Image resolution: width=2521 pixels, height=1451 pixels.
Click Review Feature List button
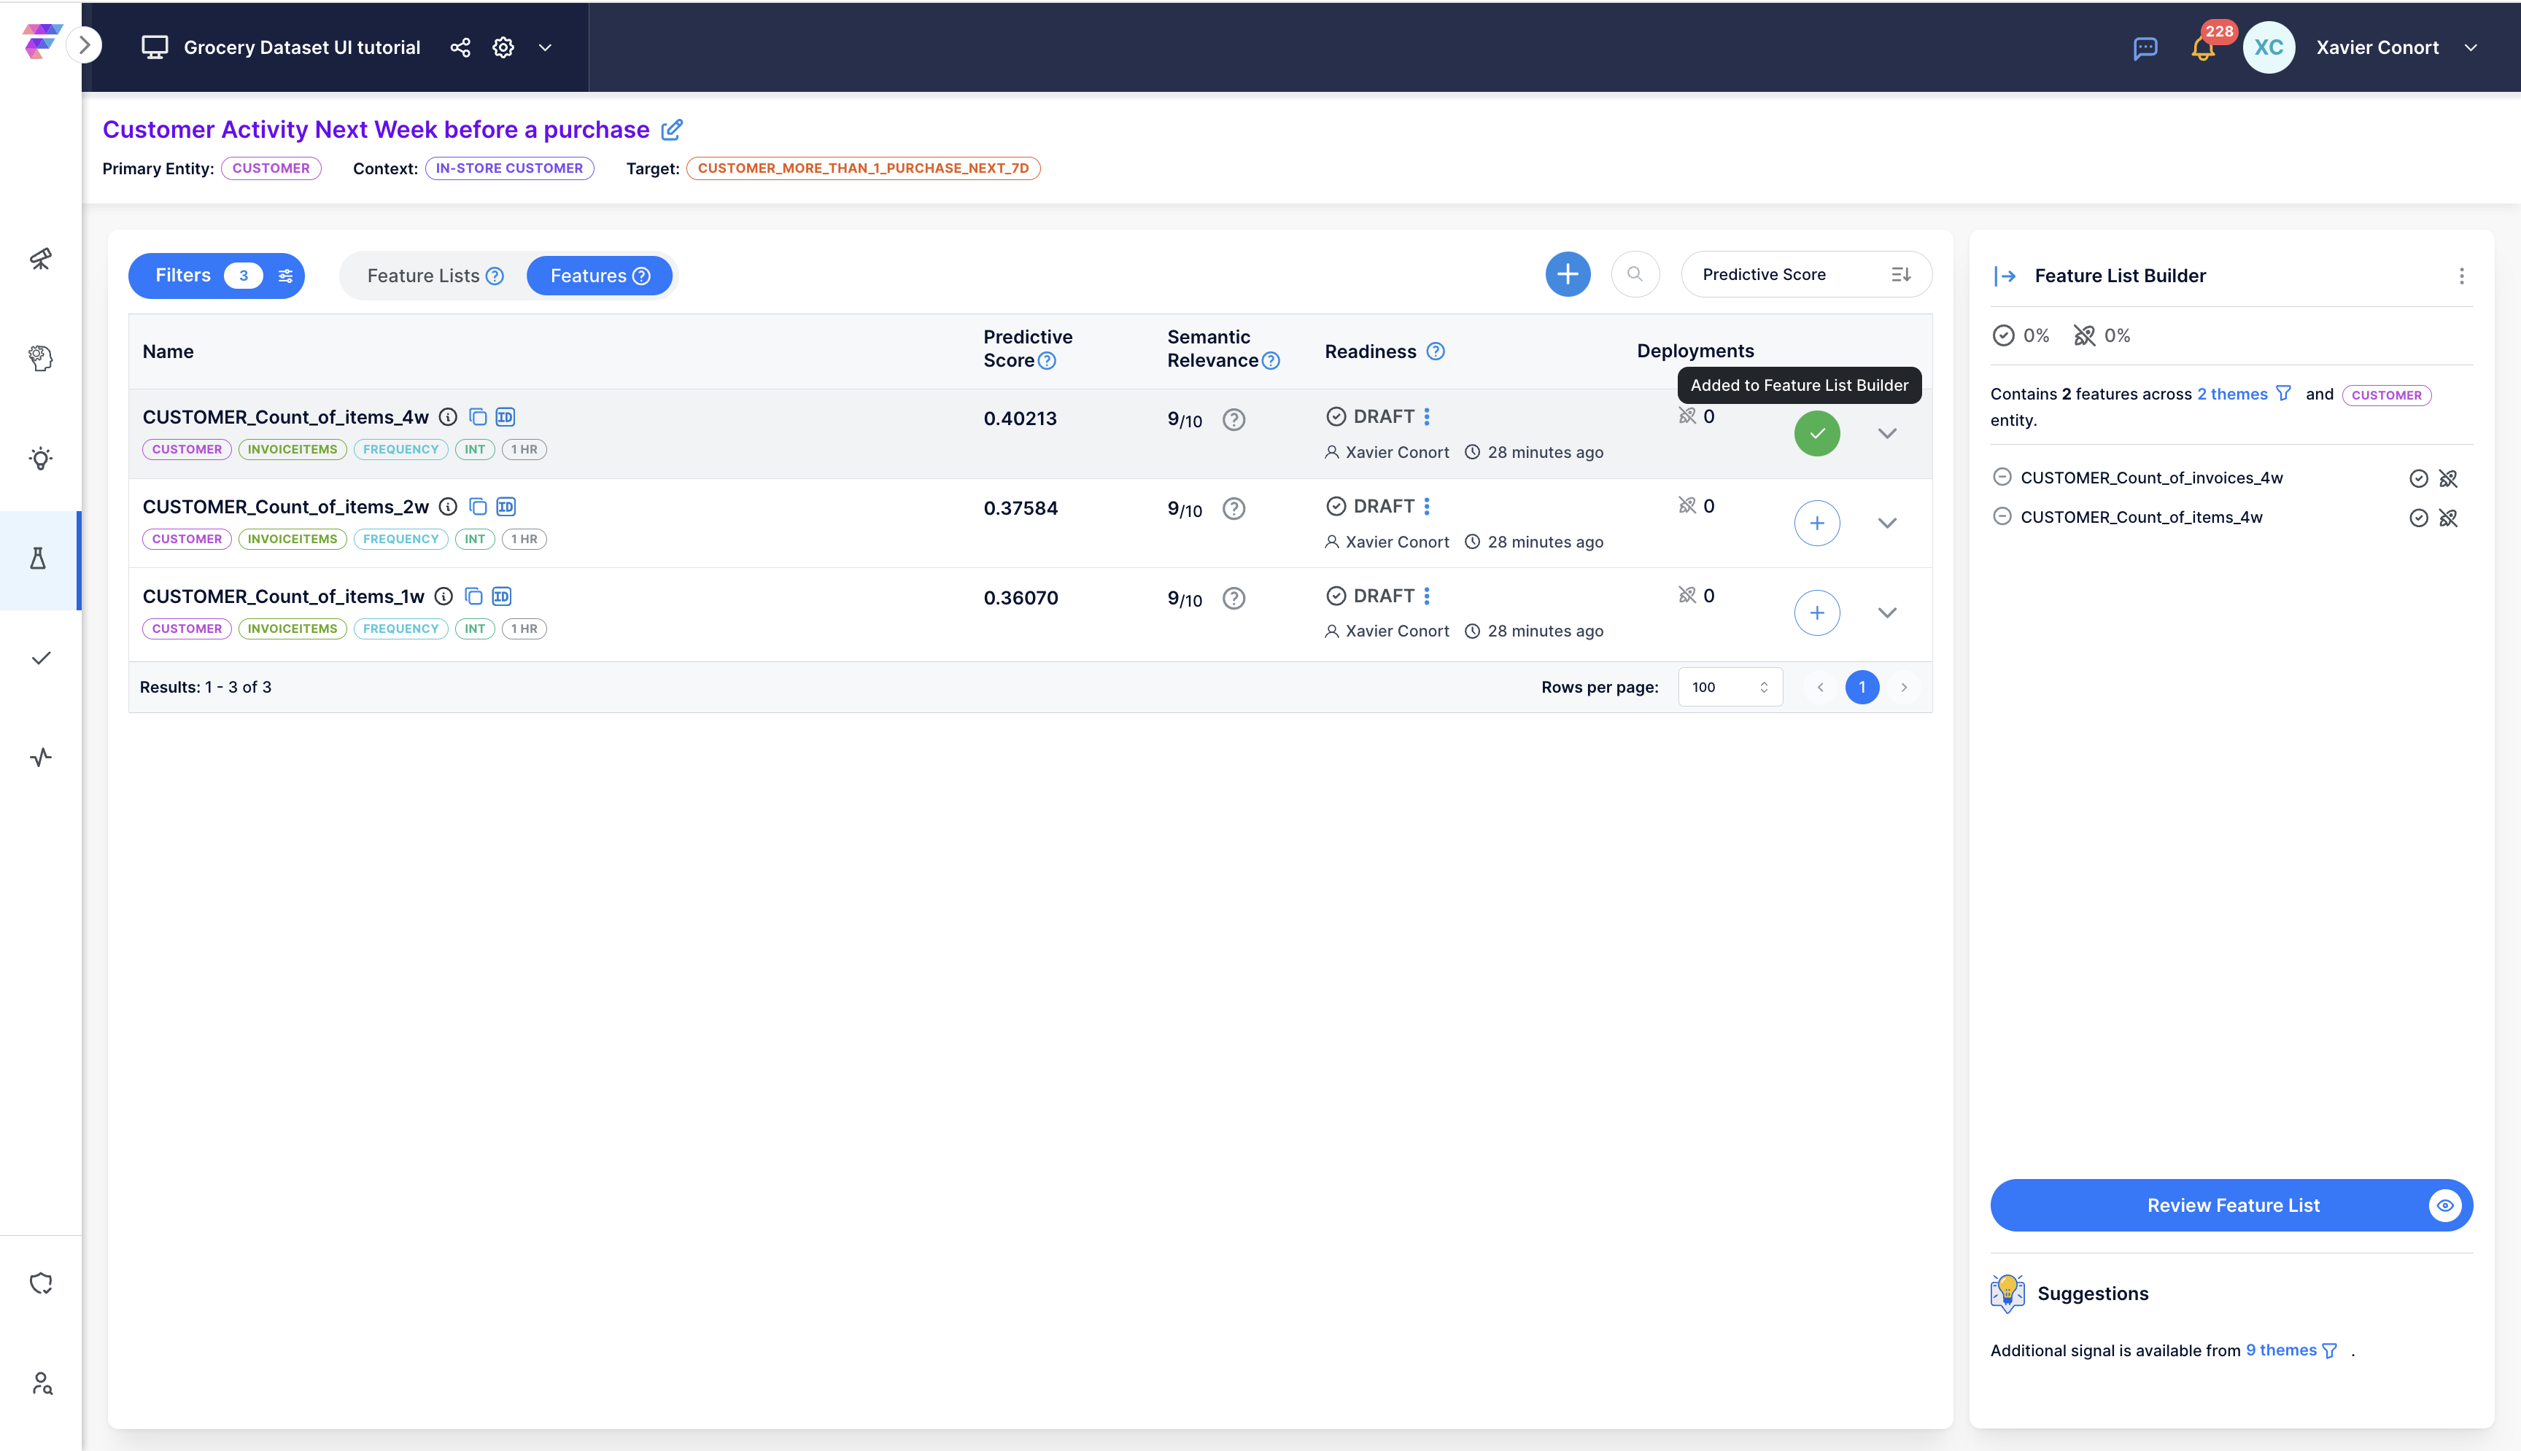coord(2232,1206)
